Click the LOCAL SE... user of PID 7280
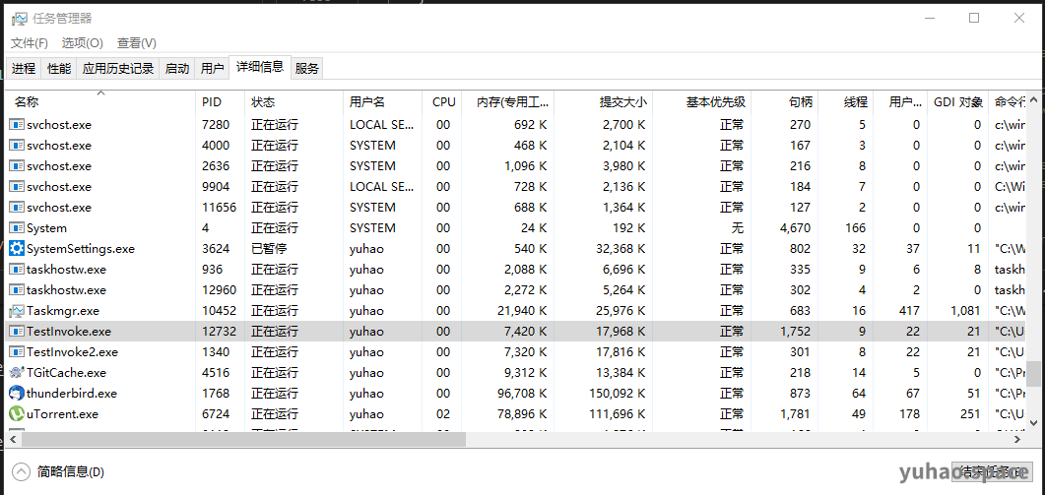The height and width of the screenshot is (495, 1045). (x=382, y=125)
